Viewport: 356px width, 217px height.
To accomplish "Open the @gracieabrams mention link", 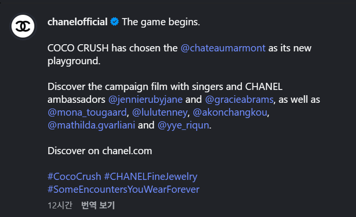I will [x=239, y=99].
